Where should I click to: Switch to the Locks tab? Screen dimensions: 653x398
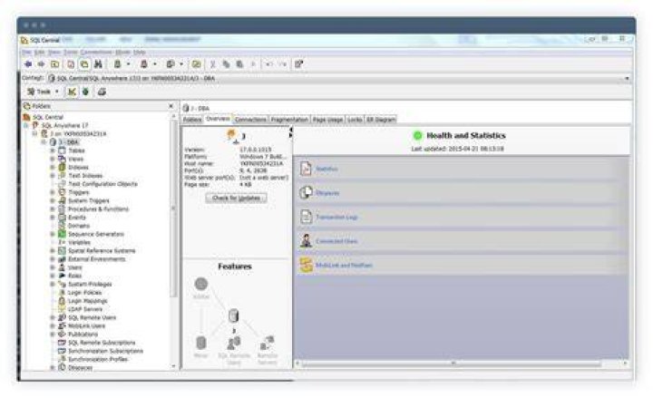tap(355, 120)
